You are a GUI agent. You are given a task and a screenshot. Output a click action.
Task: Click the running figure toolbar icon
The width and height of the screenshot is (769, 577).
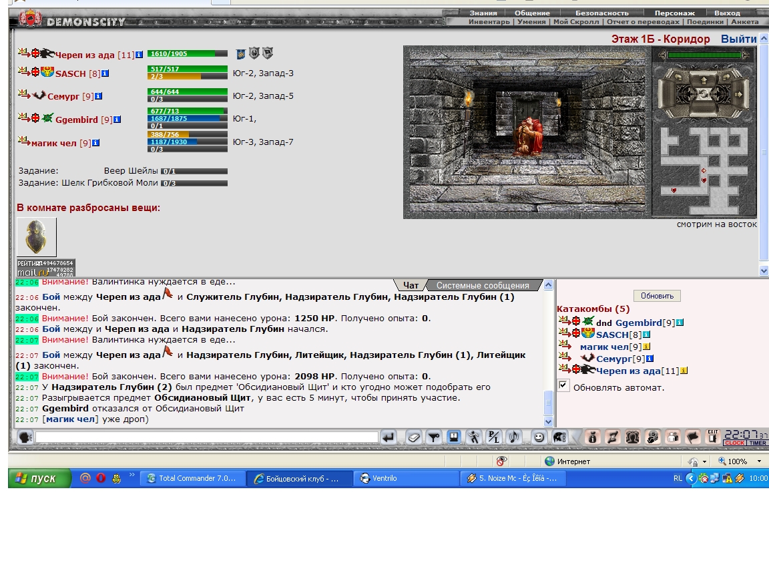[474, 437]
